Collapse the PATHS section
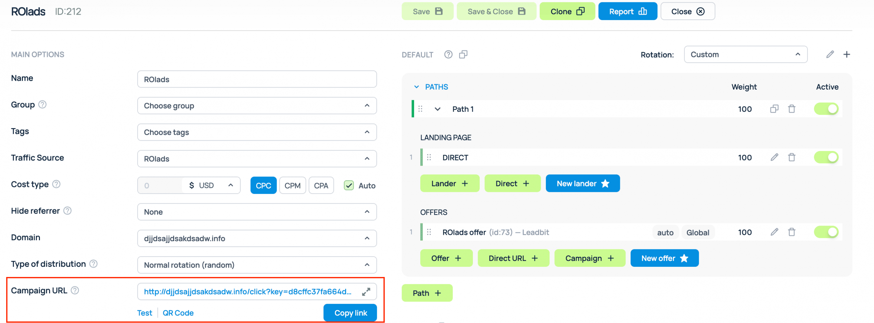This screenshot has width=874, height=323. click(x=417, y=87)
